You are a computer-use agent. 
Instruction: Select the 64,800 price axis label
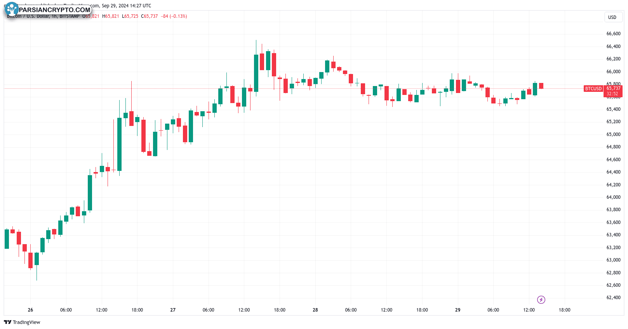(614, 147)
